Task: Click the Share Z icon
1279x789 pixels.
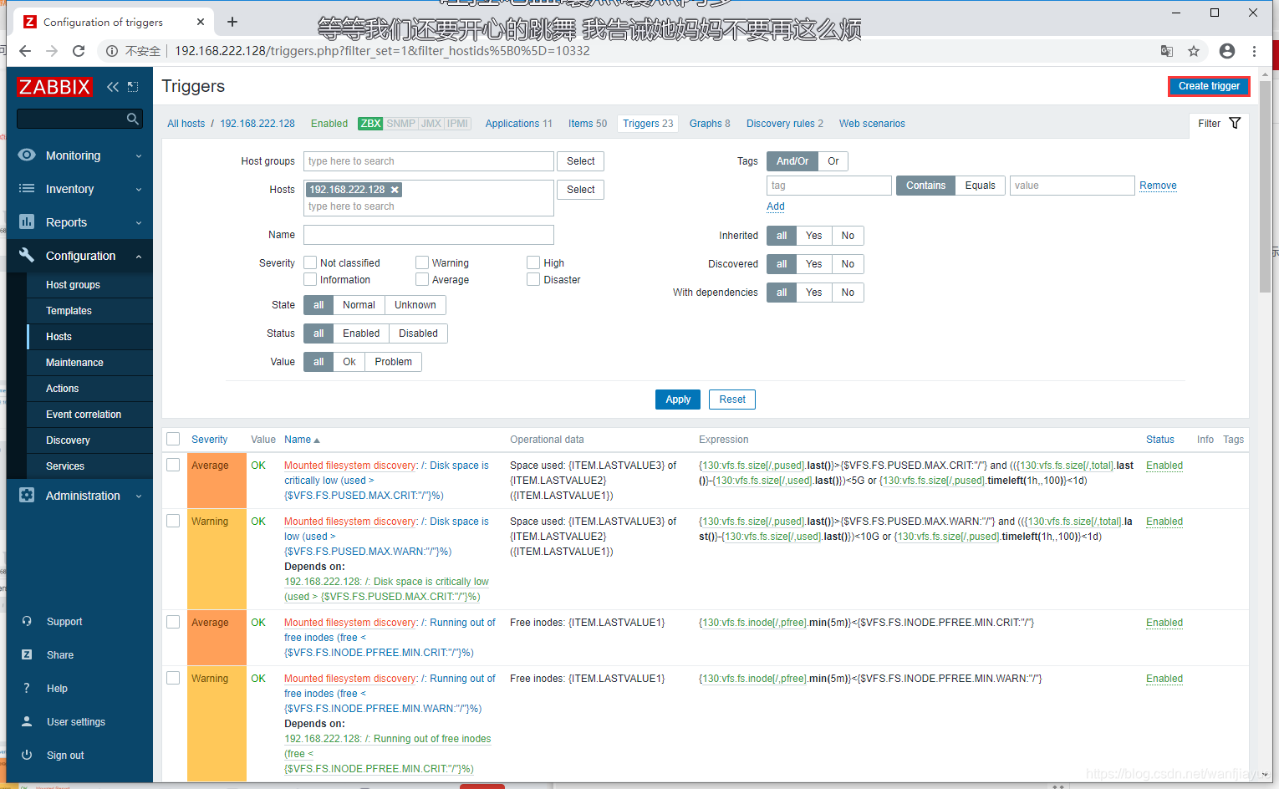Action: 27,654
